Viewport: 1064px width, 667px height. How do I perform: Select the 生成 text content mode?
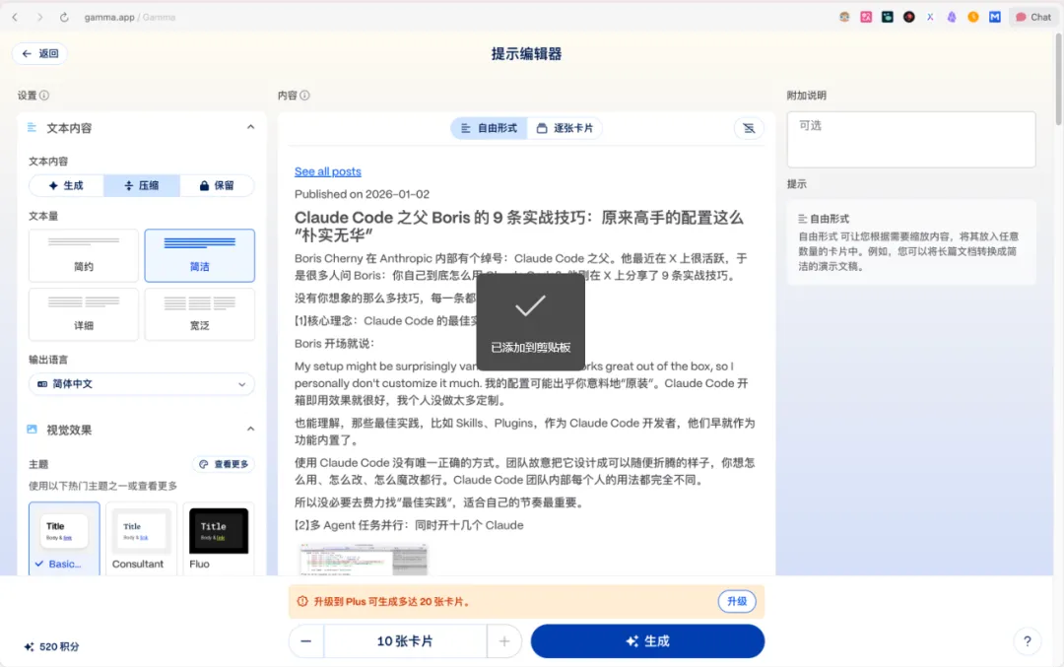pos(66,185)
